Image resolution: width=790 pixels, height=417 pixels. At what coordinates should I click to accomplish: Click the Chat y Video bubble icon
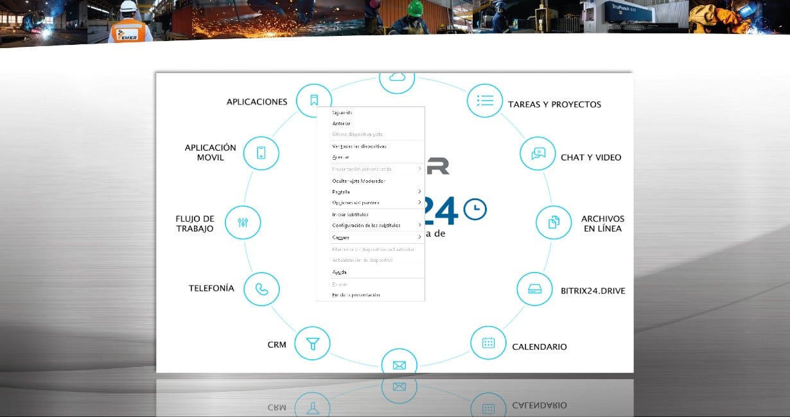[x=538, y=153]
